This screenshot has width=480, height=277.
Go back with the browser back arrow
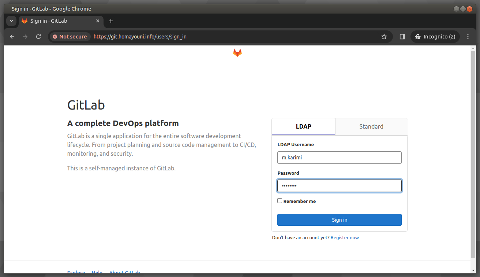pos(12,37)
